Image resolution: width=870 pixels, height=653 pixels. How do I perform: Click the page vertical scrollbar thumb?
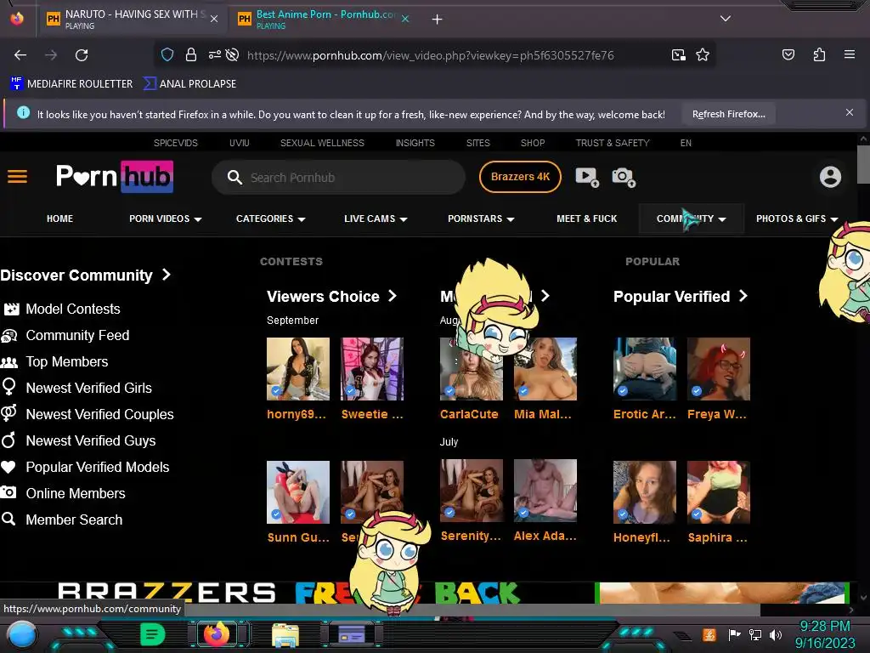click(x=863, y=164)
